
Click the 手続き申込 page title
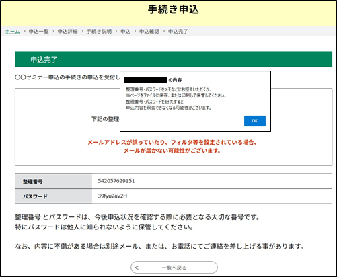[x=173, y=9]
